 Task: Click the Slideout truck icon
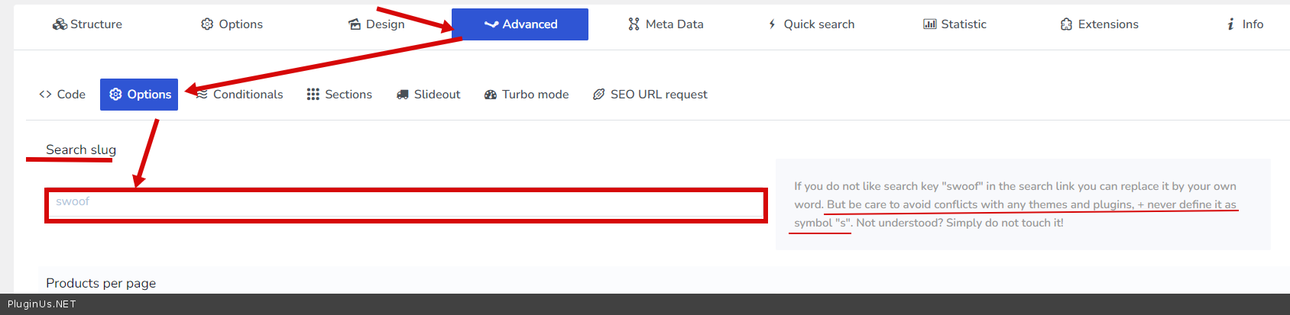point(403,95)
